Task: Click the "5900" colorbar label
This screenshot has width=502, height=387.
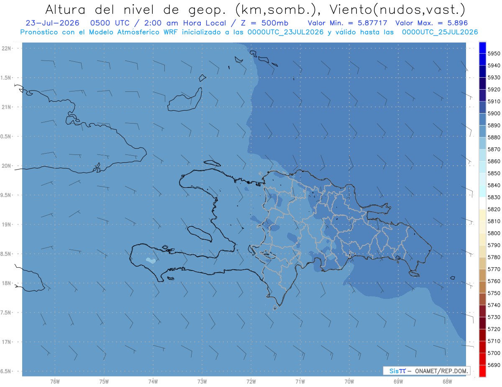Action: (494, 114)
